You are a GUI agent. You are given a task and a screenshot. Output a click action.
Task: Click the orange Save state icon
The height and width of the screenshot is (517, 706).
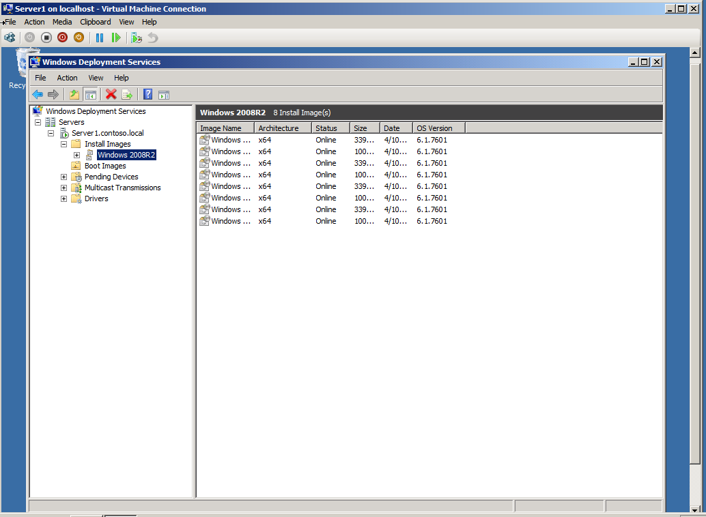coord(79,38)
